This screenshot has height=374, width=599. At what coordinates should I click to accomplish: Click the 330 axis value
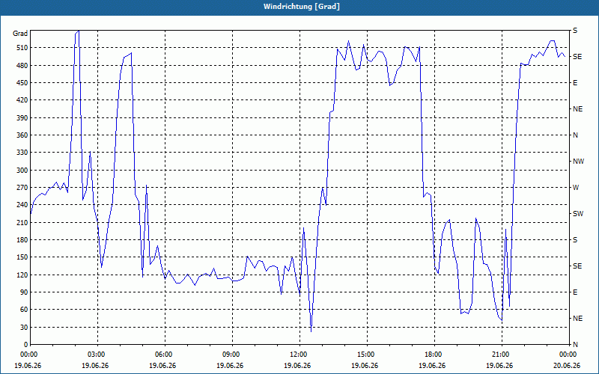tap(22, 153)
